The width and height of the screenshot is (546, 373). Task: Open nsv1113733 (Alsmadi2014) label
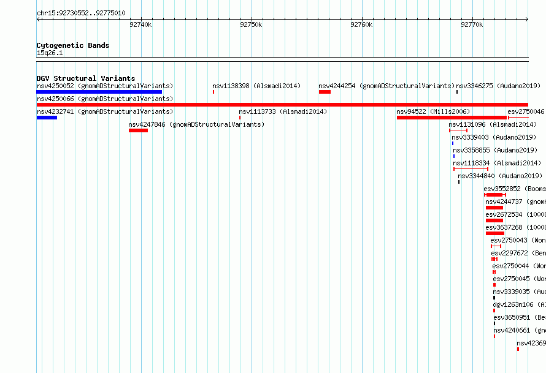pyautogui.click(x=283, y=111)
